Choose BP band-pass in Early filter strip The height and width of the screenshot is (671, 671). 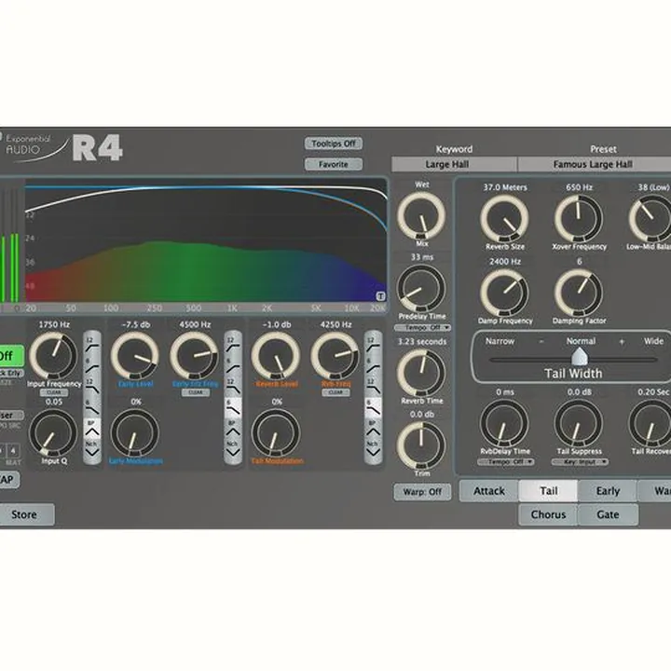click(x=233, y=428)
